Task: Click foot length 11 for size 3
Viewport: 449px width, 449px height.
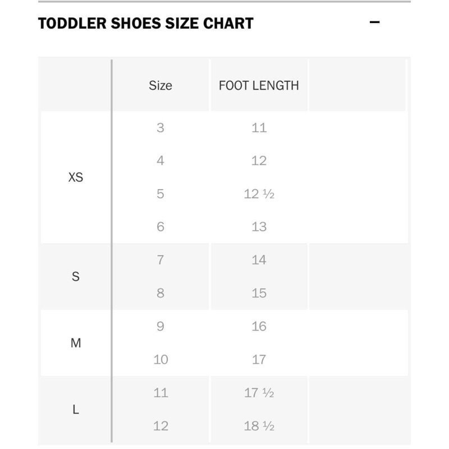Action: pos(259,128)
